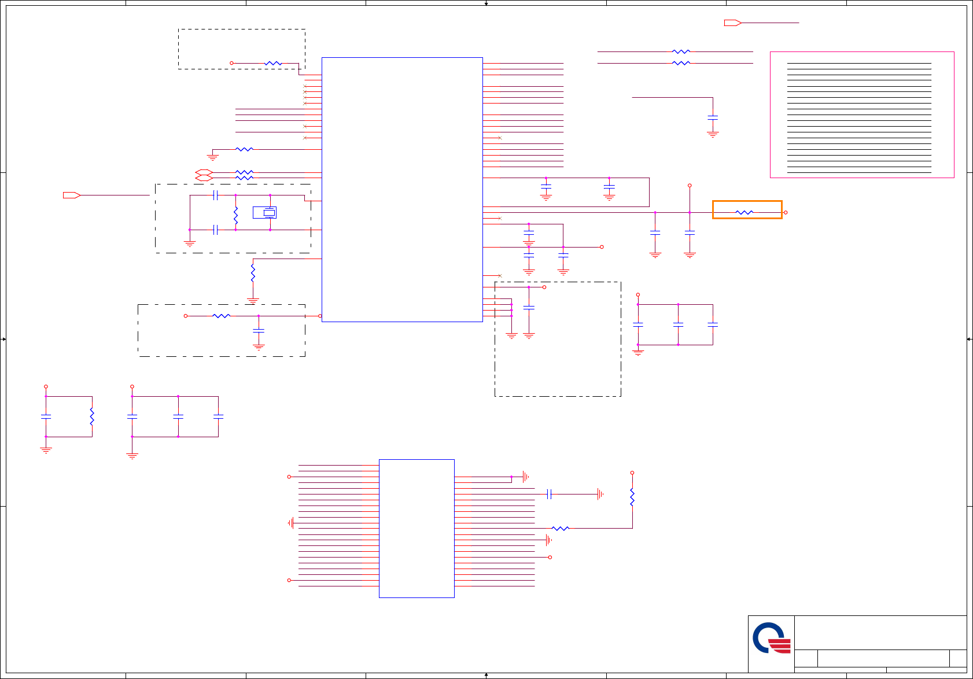The height and width of the screenshot is (679, 973).
Task: Select the capacitor in the lower-left dashed box
Action: point(259,330)
